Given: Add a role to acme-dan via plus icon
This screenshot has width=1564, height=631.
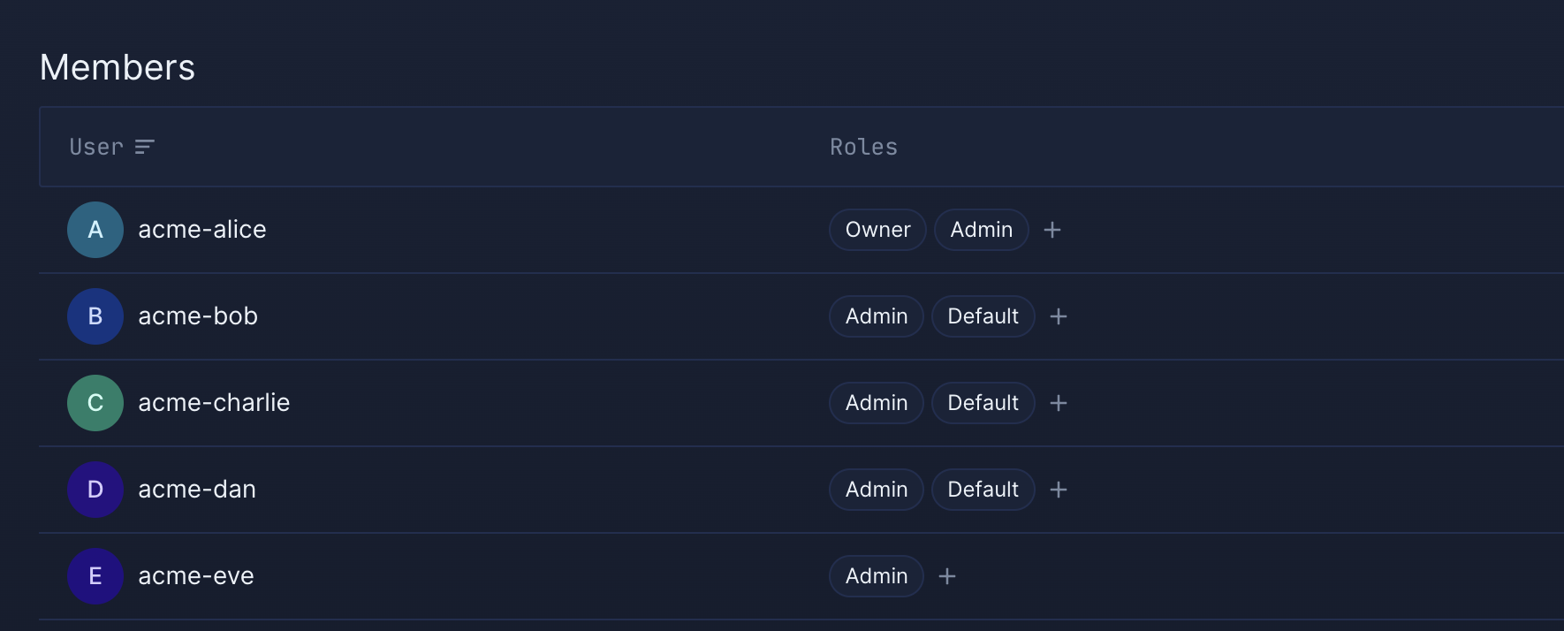Looking at the screenshot, I should pyautogui.click(x=1058, y=489).
